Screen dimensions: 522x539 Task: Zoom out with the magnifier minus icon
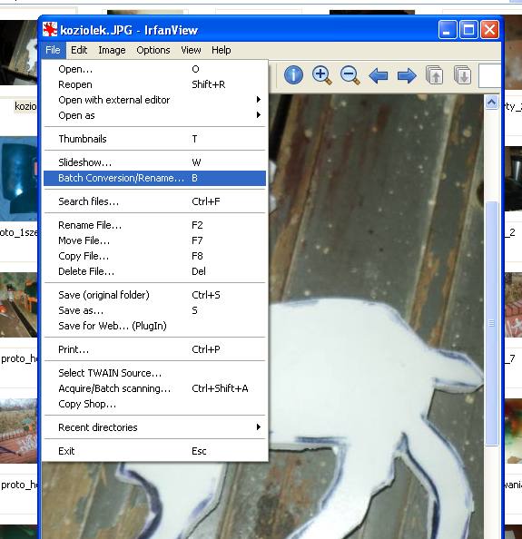(x=350, y=75)
